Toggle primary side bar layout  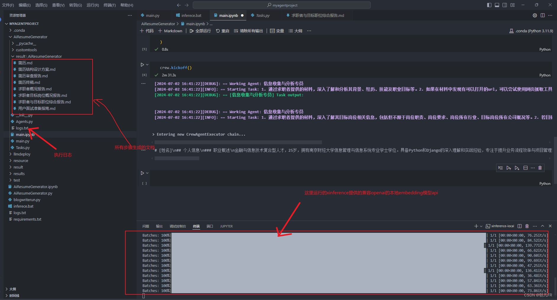489,5
